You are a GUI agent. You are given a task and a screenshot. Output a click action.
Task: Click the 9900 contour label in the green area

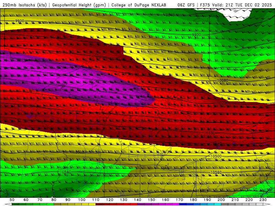pos(196,35)
